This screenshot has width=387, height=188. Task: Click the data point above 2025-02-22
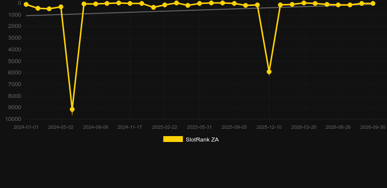pos(165,5)
